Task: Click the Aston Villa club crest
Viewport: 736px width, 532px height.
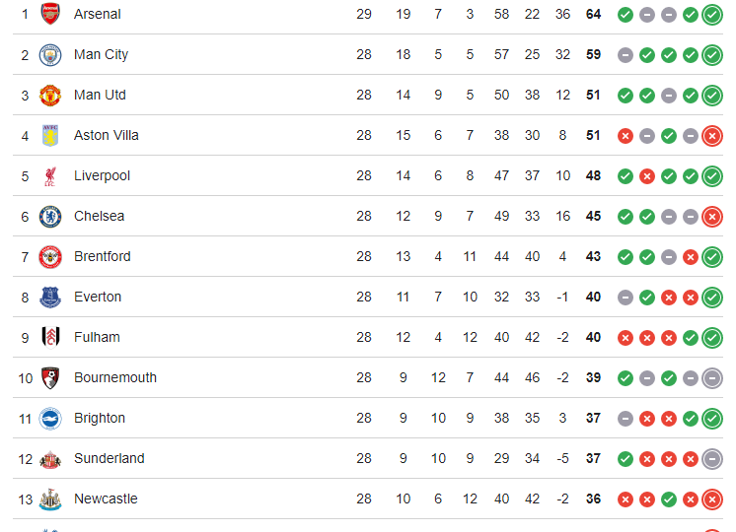Action: click(x=49, y=135)
